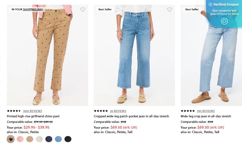Select the pink color swatch

click(20, 139)
